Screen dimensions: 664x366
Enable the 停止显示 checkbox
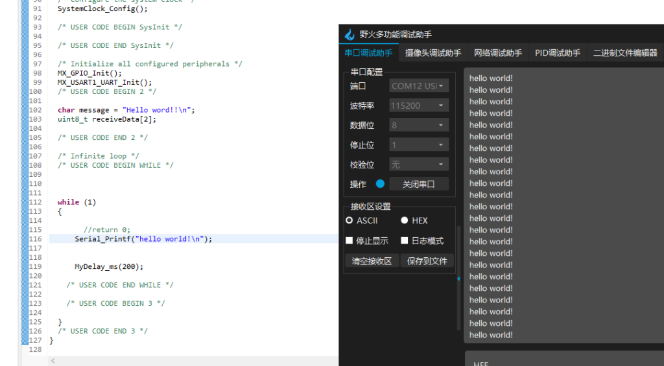(x=350, y=241)
